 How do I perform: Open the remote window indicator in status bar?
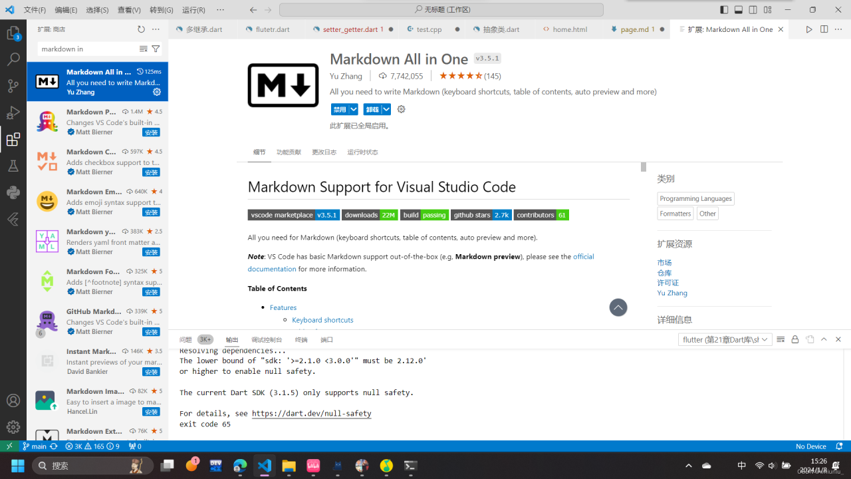[9, 446]
